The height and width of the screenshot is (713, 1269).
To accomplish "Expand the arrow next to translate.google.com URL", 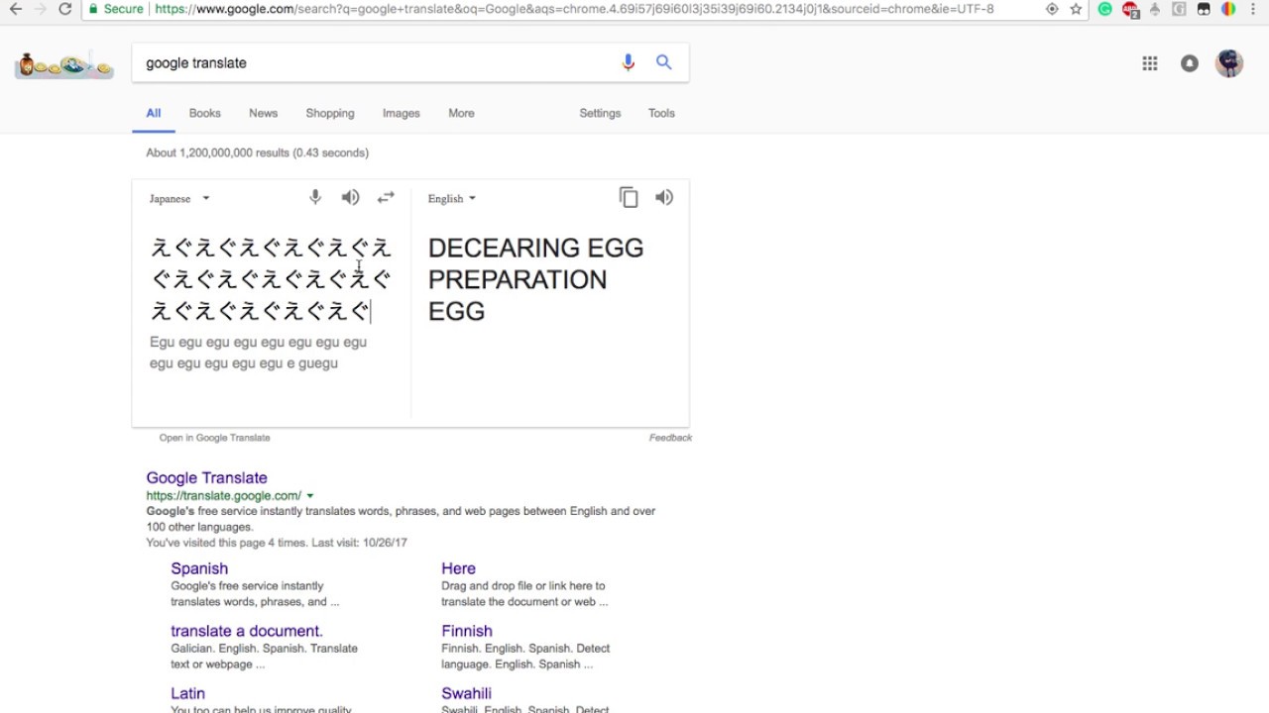I will 310,496.
